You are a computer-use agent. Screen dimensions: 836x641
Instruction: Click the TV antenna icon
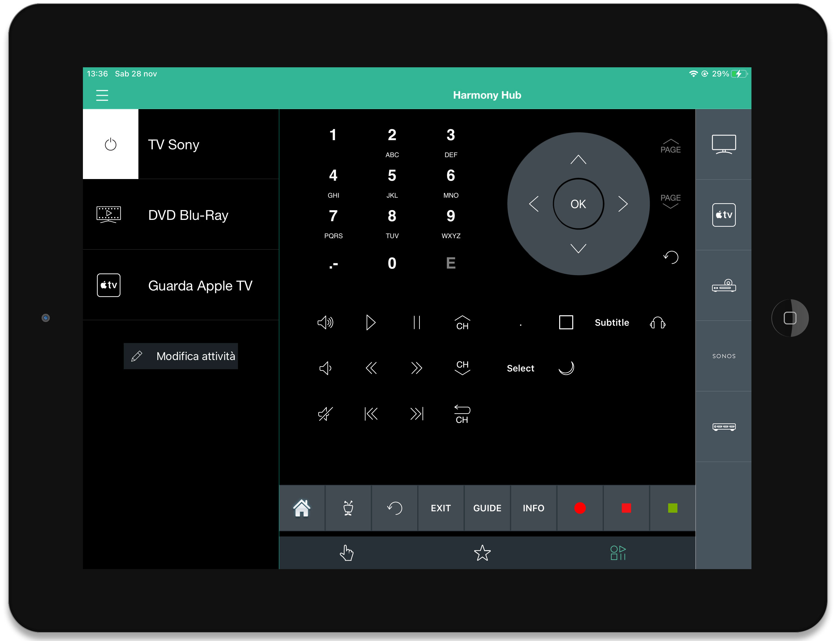[x=348, y=508]
